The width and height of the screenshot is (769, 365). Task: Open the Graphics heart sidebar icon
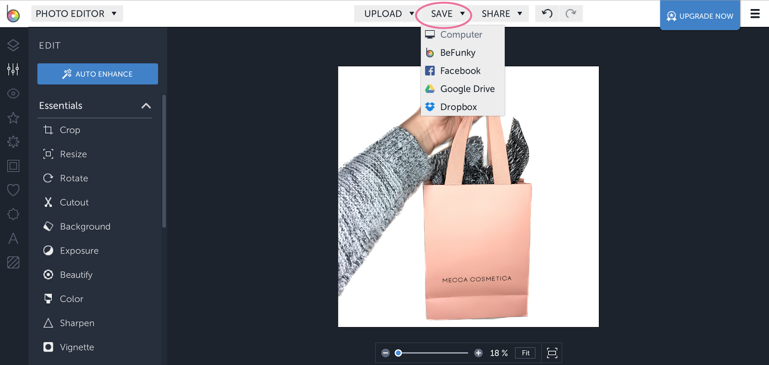click(13, 190)
